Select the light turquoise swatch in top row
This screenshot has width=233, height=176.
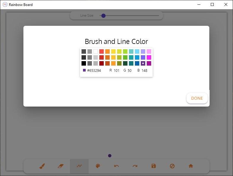131,51
